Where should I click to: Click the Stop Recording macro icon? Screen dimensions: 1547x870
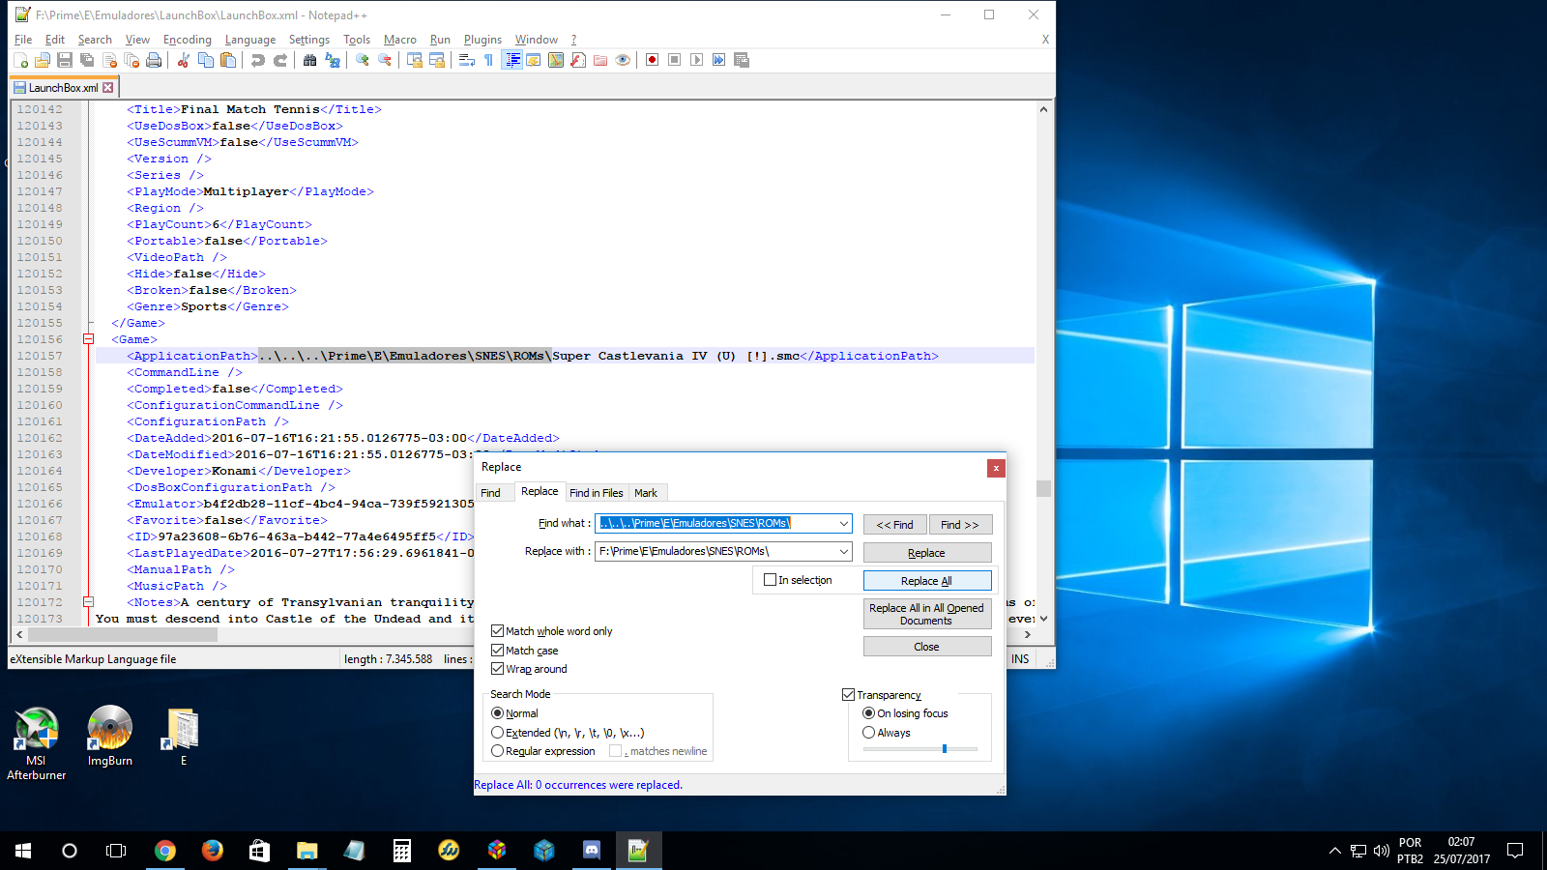click(675, 60)
